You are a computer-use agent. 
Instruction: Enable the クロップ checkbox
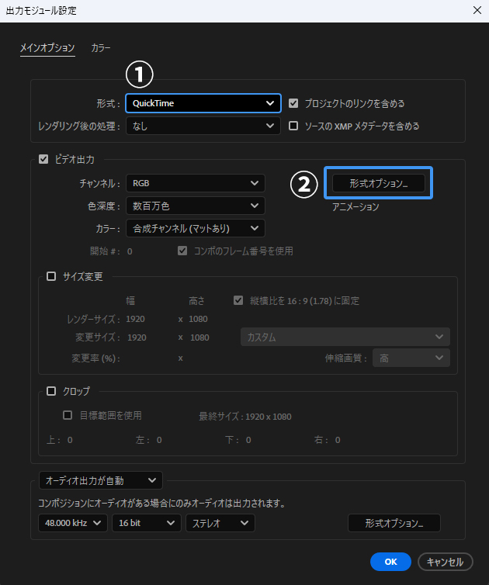click(52, 391)
